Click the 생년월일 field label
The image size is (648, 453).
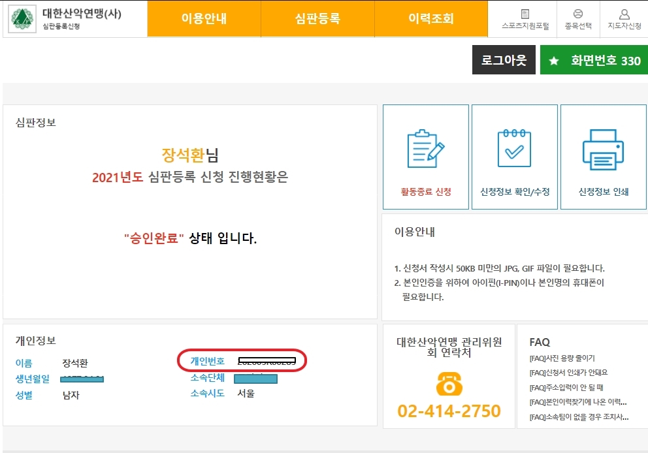coord(32,379)
